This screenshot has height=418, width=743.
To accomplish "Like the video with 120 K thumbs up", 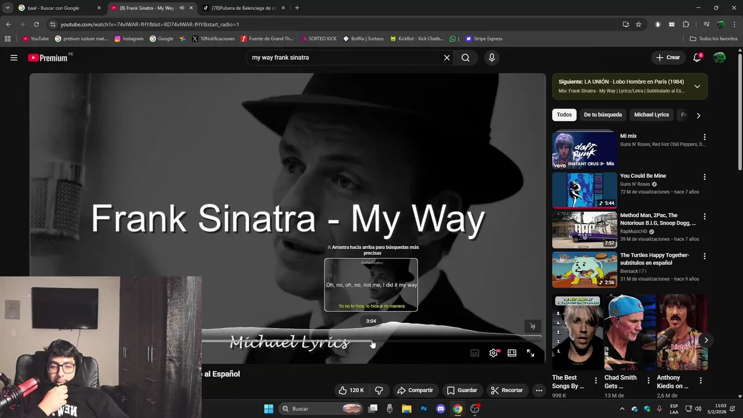I will pyautogui.click(x=351, y=390).
